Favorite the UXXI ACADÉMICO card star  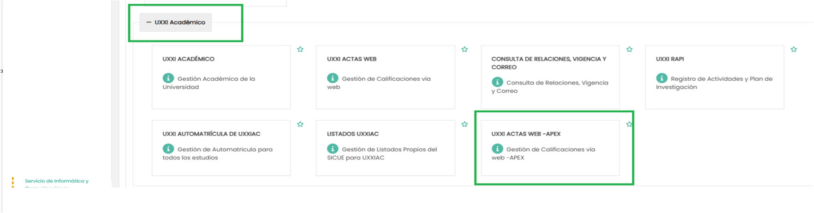[x=300, y=49]
